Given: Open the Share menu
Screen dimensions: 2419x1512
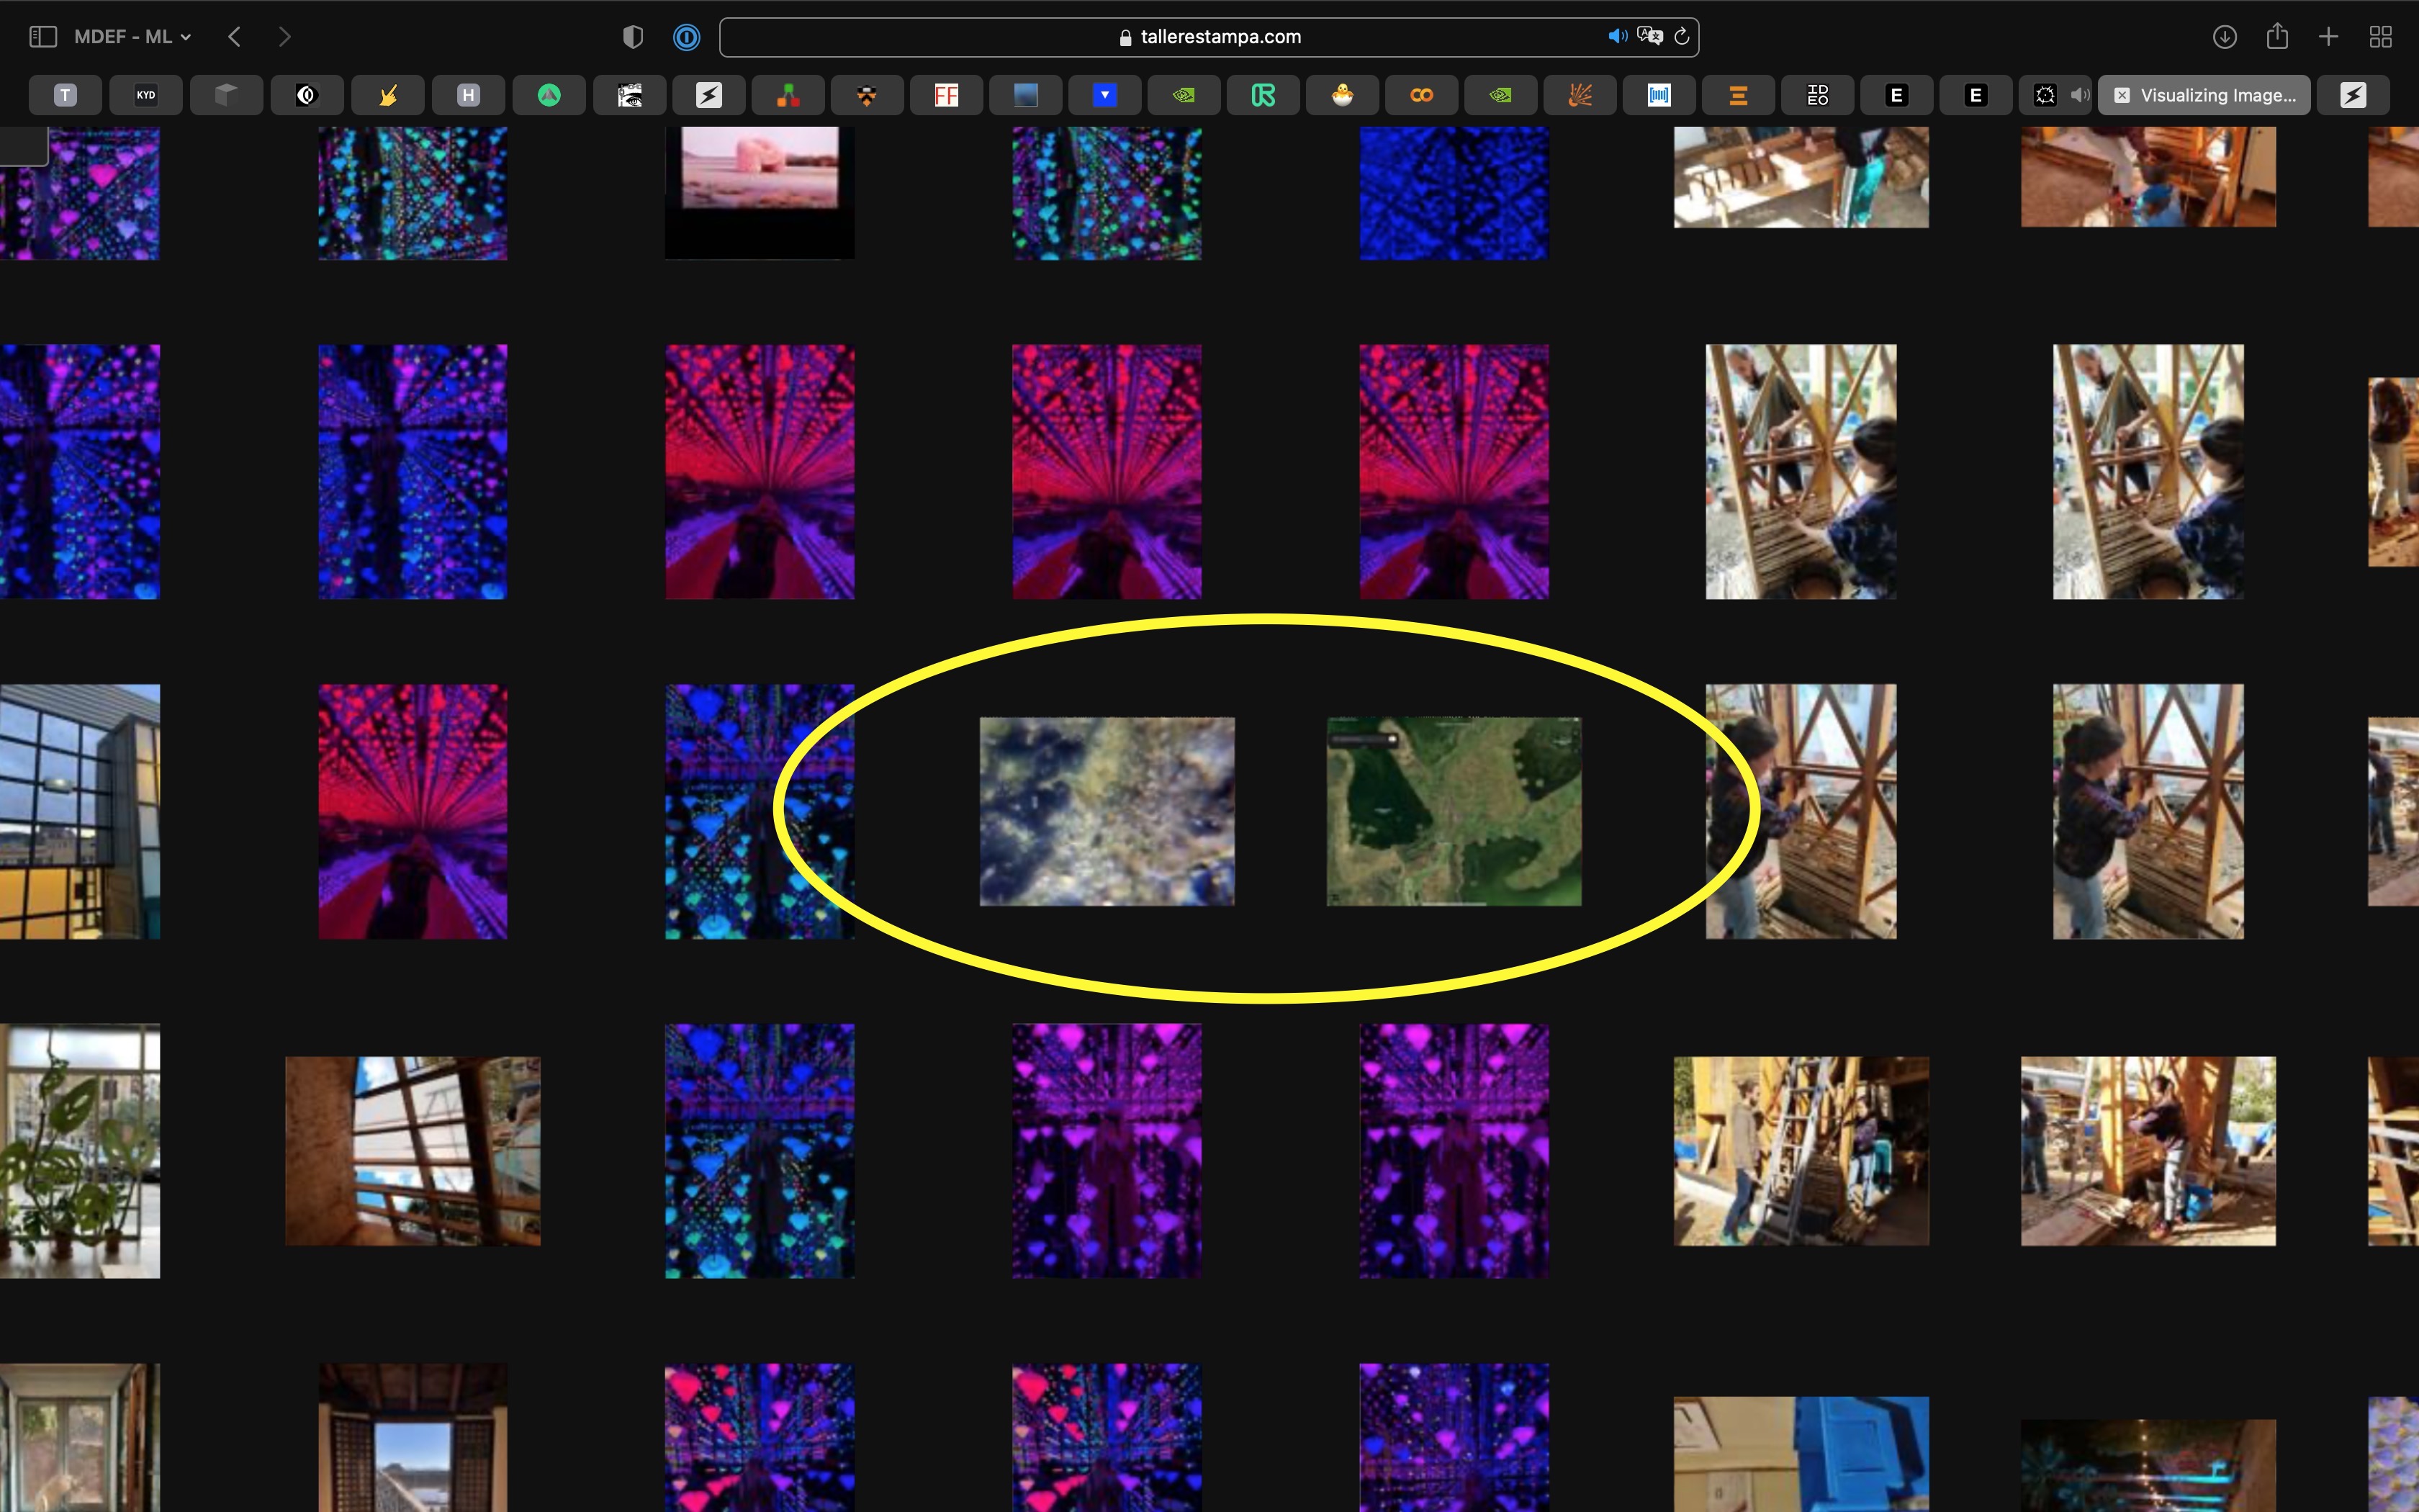Looking at the screenshot, I should [x=2277, y=37].
